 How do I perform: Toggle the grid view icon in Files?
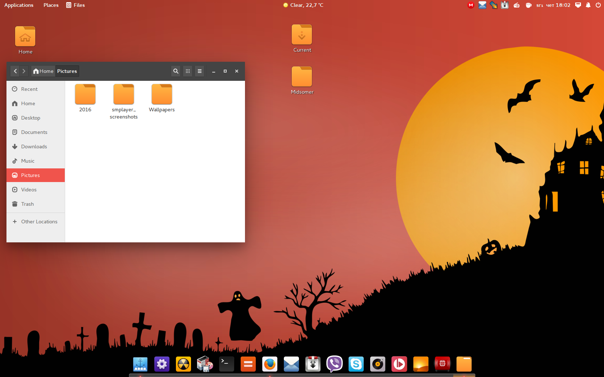(188, 71)
